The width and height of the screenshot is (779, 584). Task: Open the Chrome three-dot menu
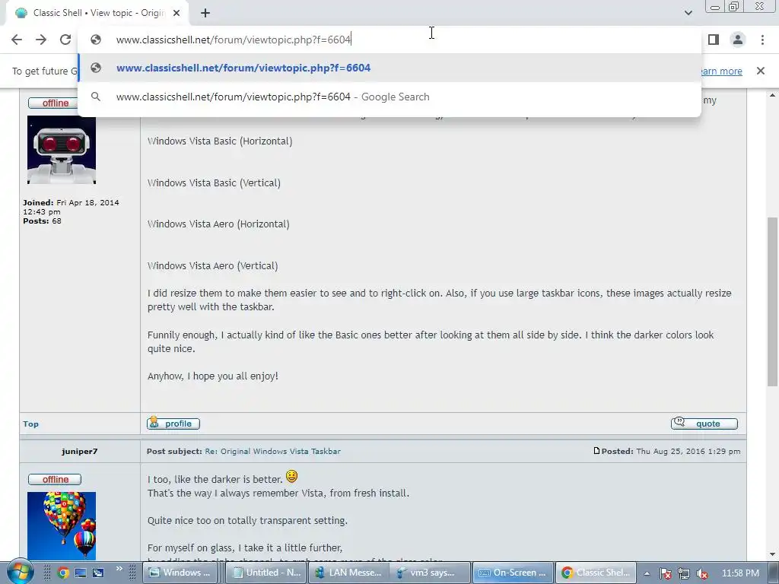coord(762,40)
